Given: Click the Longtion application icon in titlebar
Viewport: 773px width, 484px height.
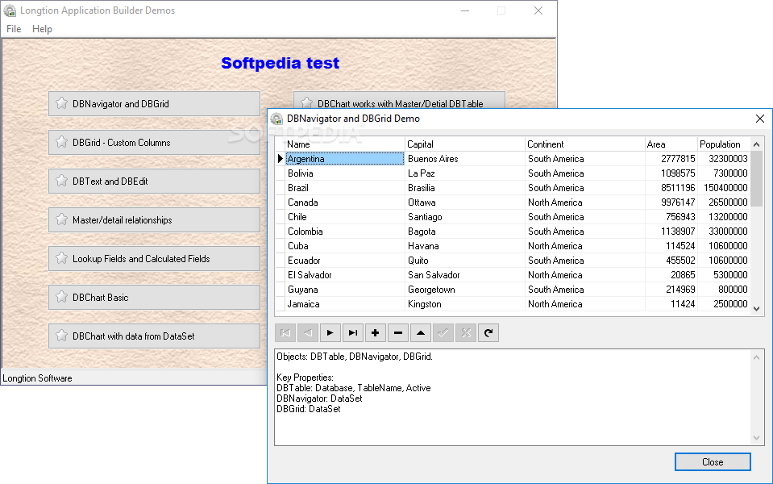Looking at the screenshot, I should [x=10, y=10].
